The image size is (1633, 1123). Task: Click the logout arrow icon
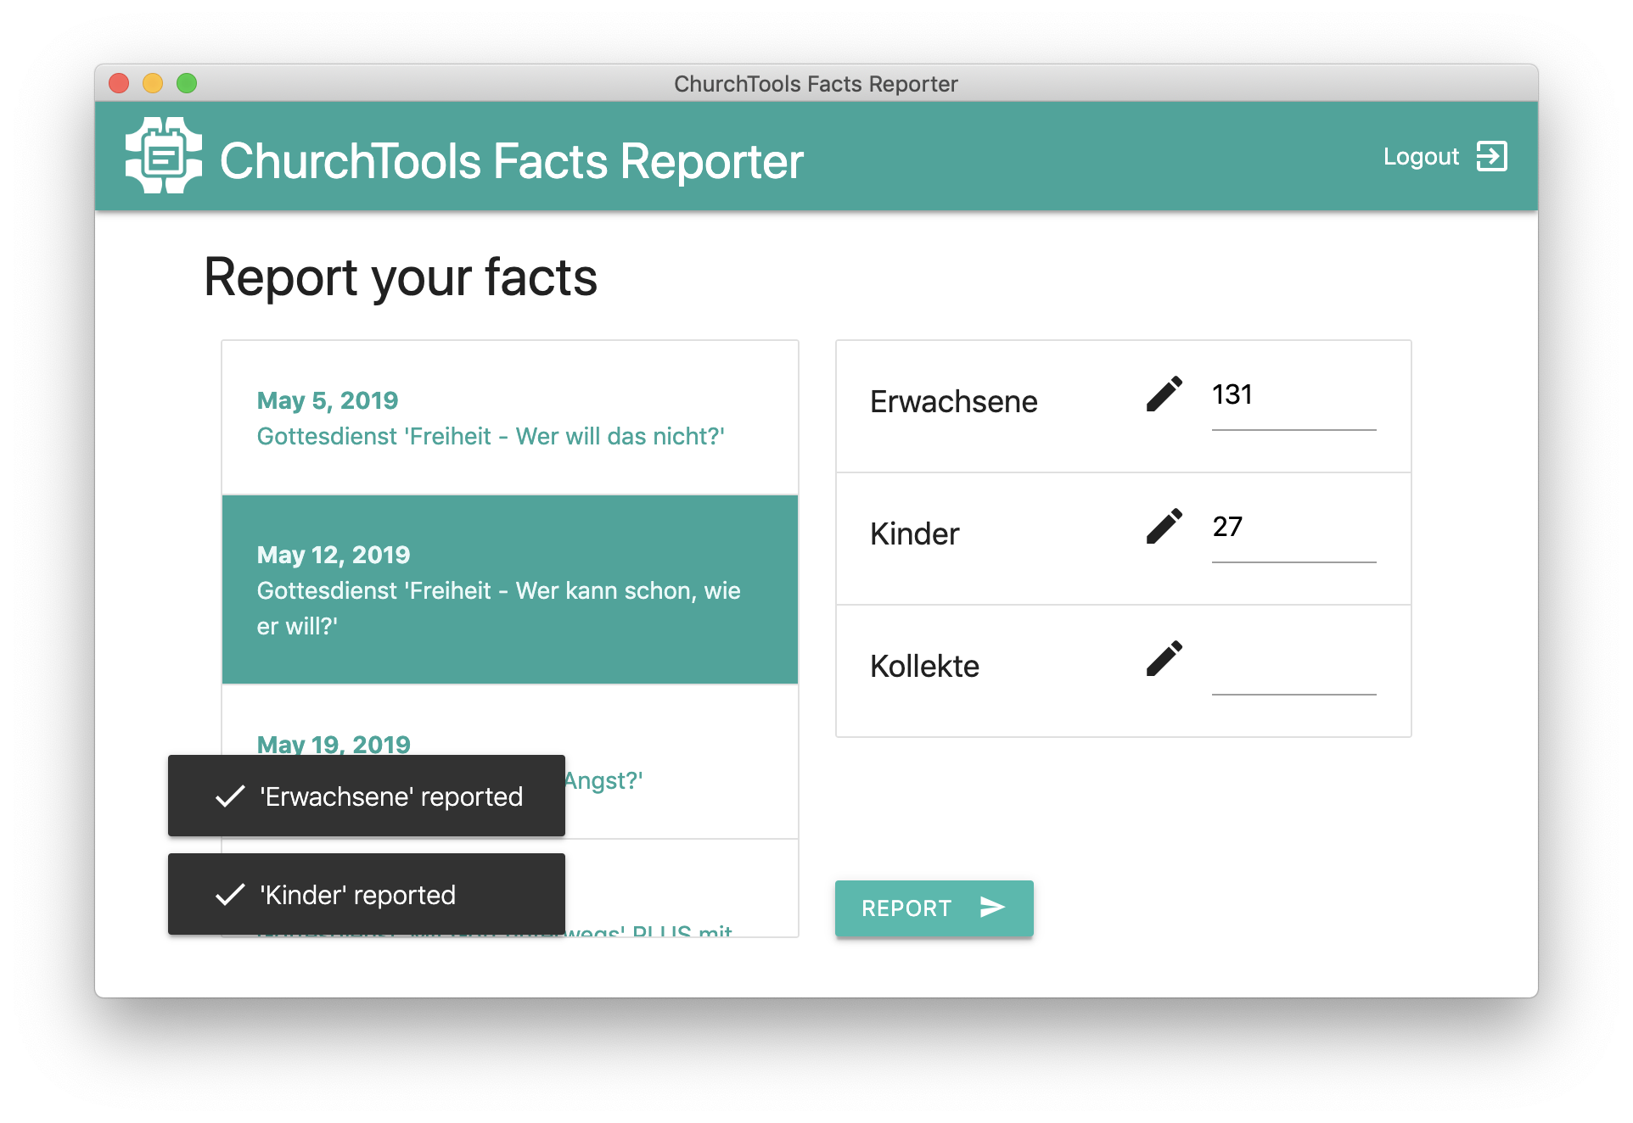1491,156
